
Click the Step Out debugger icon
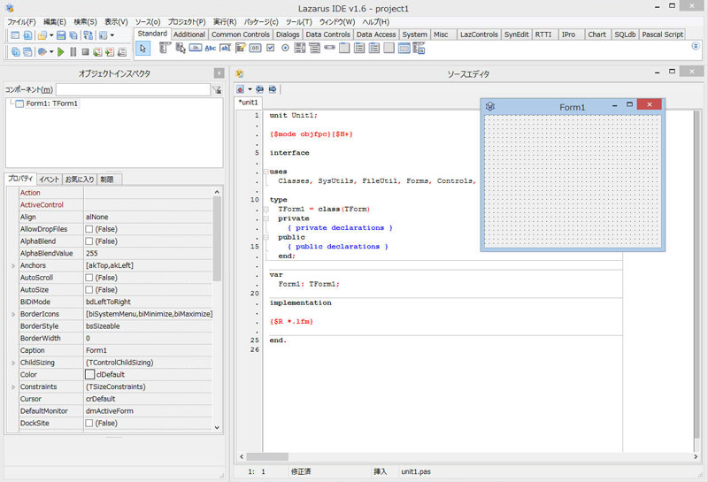pos(122,52)
